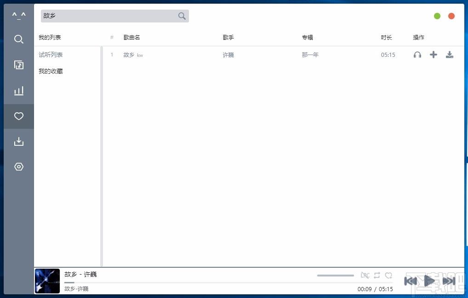This screenshot has height=298, width=468.
Task: Click the 专辑 column header
Action: click(x=308, y=38)
